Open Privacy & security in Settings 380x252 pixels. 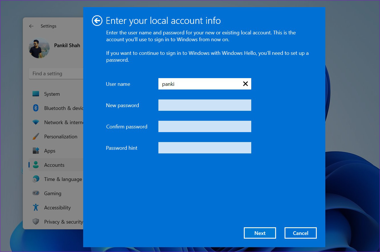(64, 222)
